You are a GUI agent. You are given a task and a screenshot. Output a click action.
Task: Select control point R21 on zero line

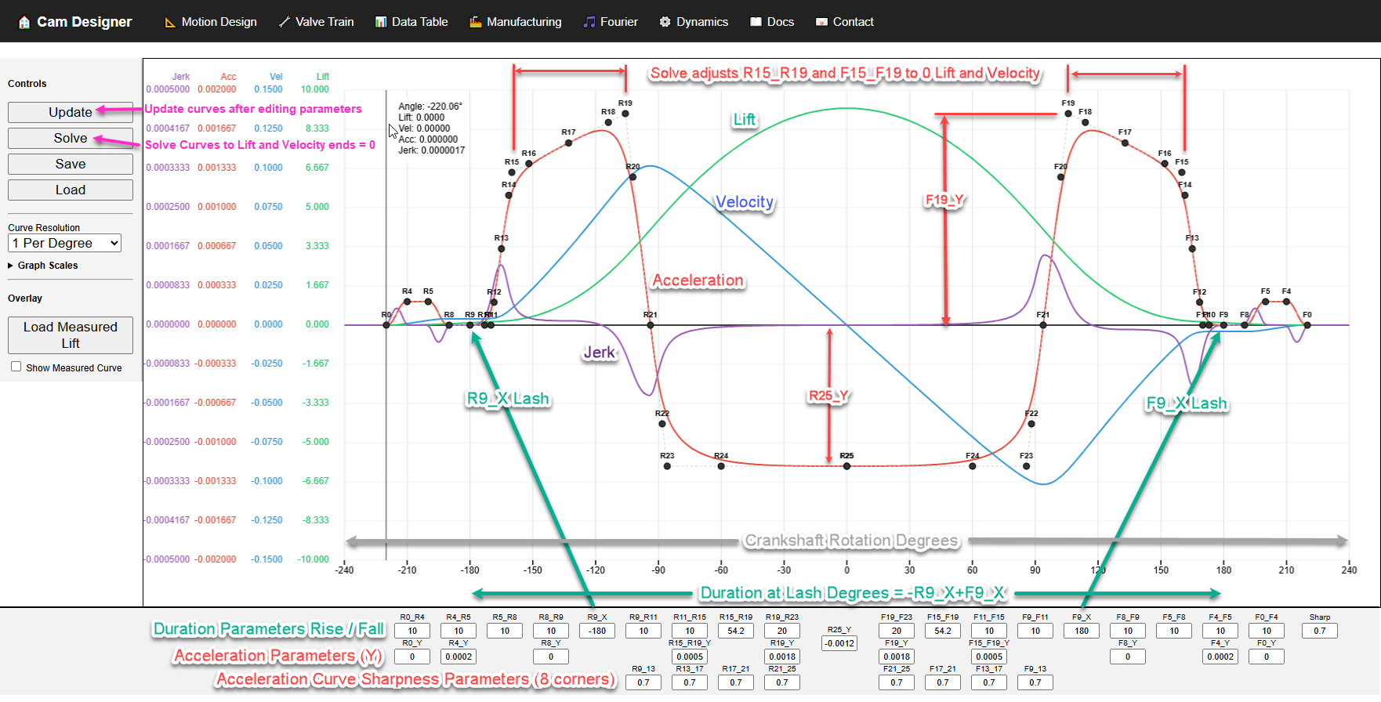tap(651, 325)
